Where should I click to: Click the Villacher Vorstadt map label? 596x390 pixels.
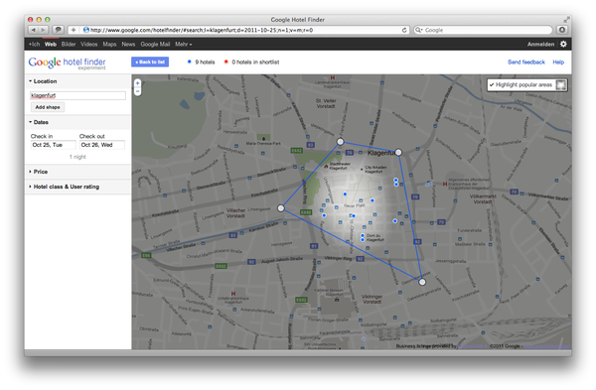tap(236, 213)
